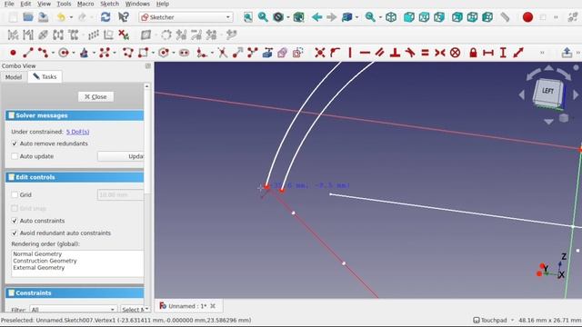Click the Fit all view icon
Image resolution: width=582 pixels, height=327 pixels.
[248, 17]
